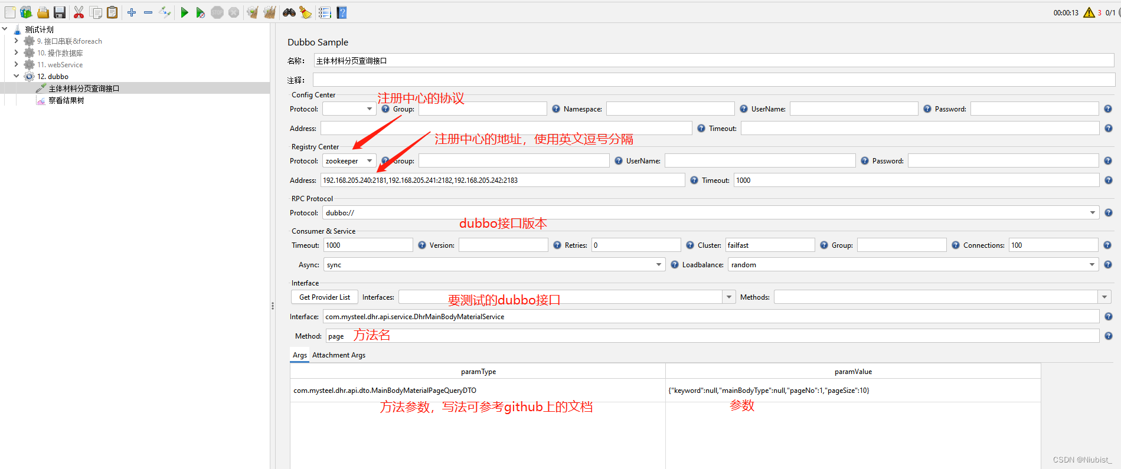
Task: Clear results with single broom icon
Action: pos(253,12)
